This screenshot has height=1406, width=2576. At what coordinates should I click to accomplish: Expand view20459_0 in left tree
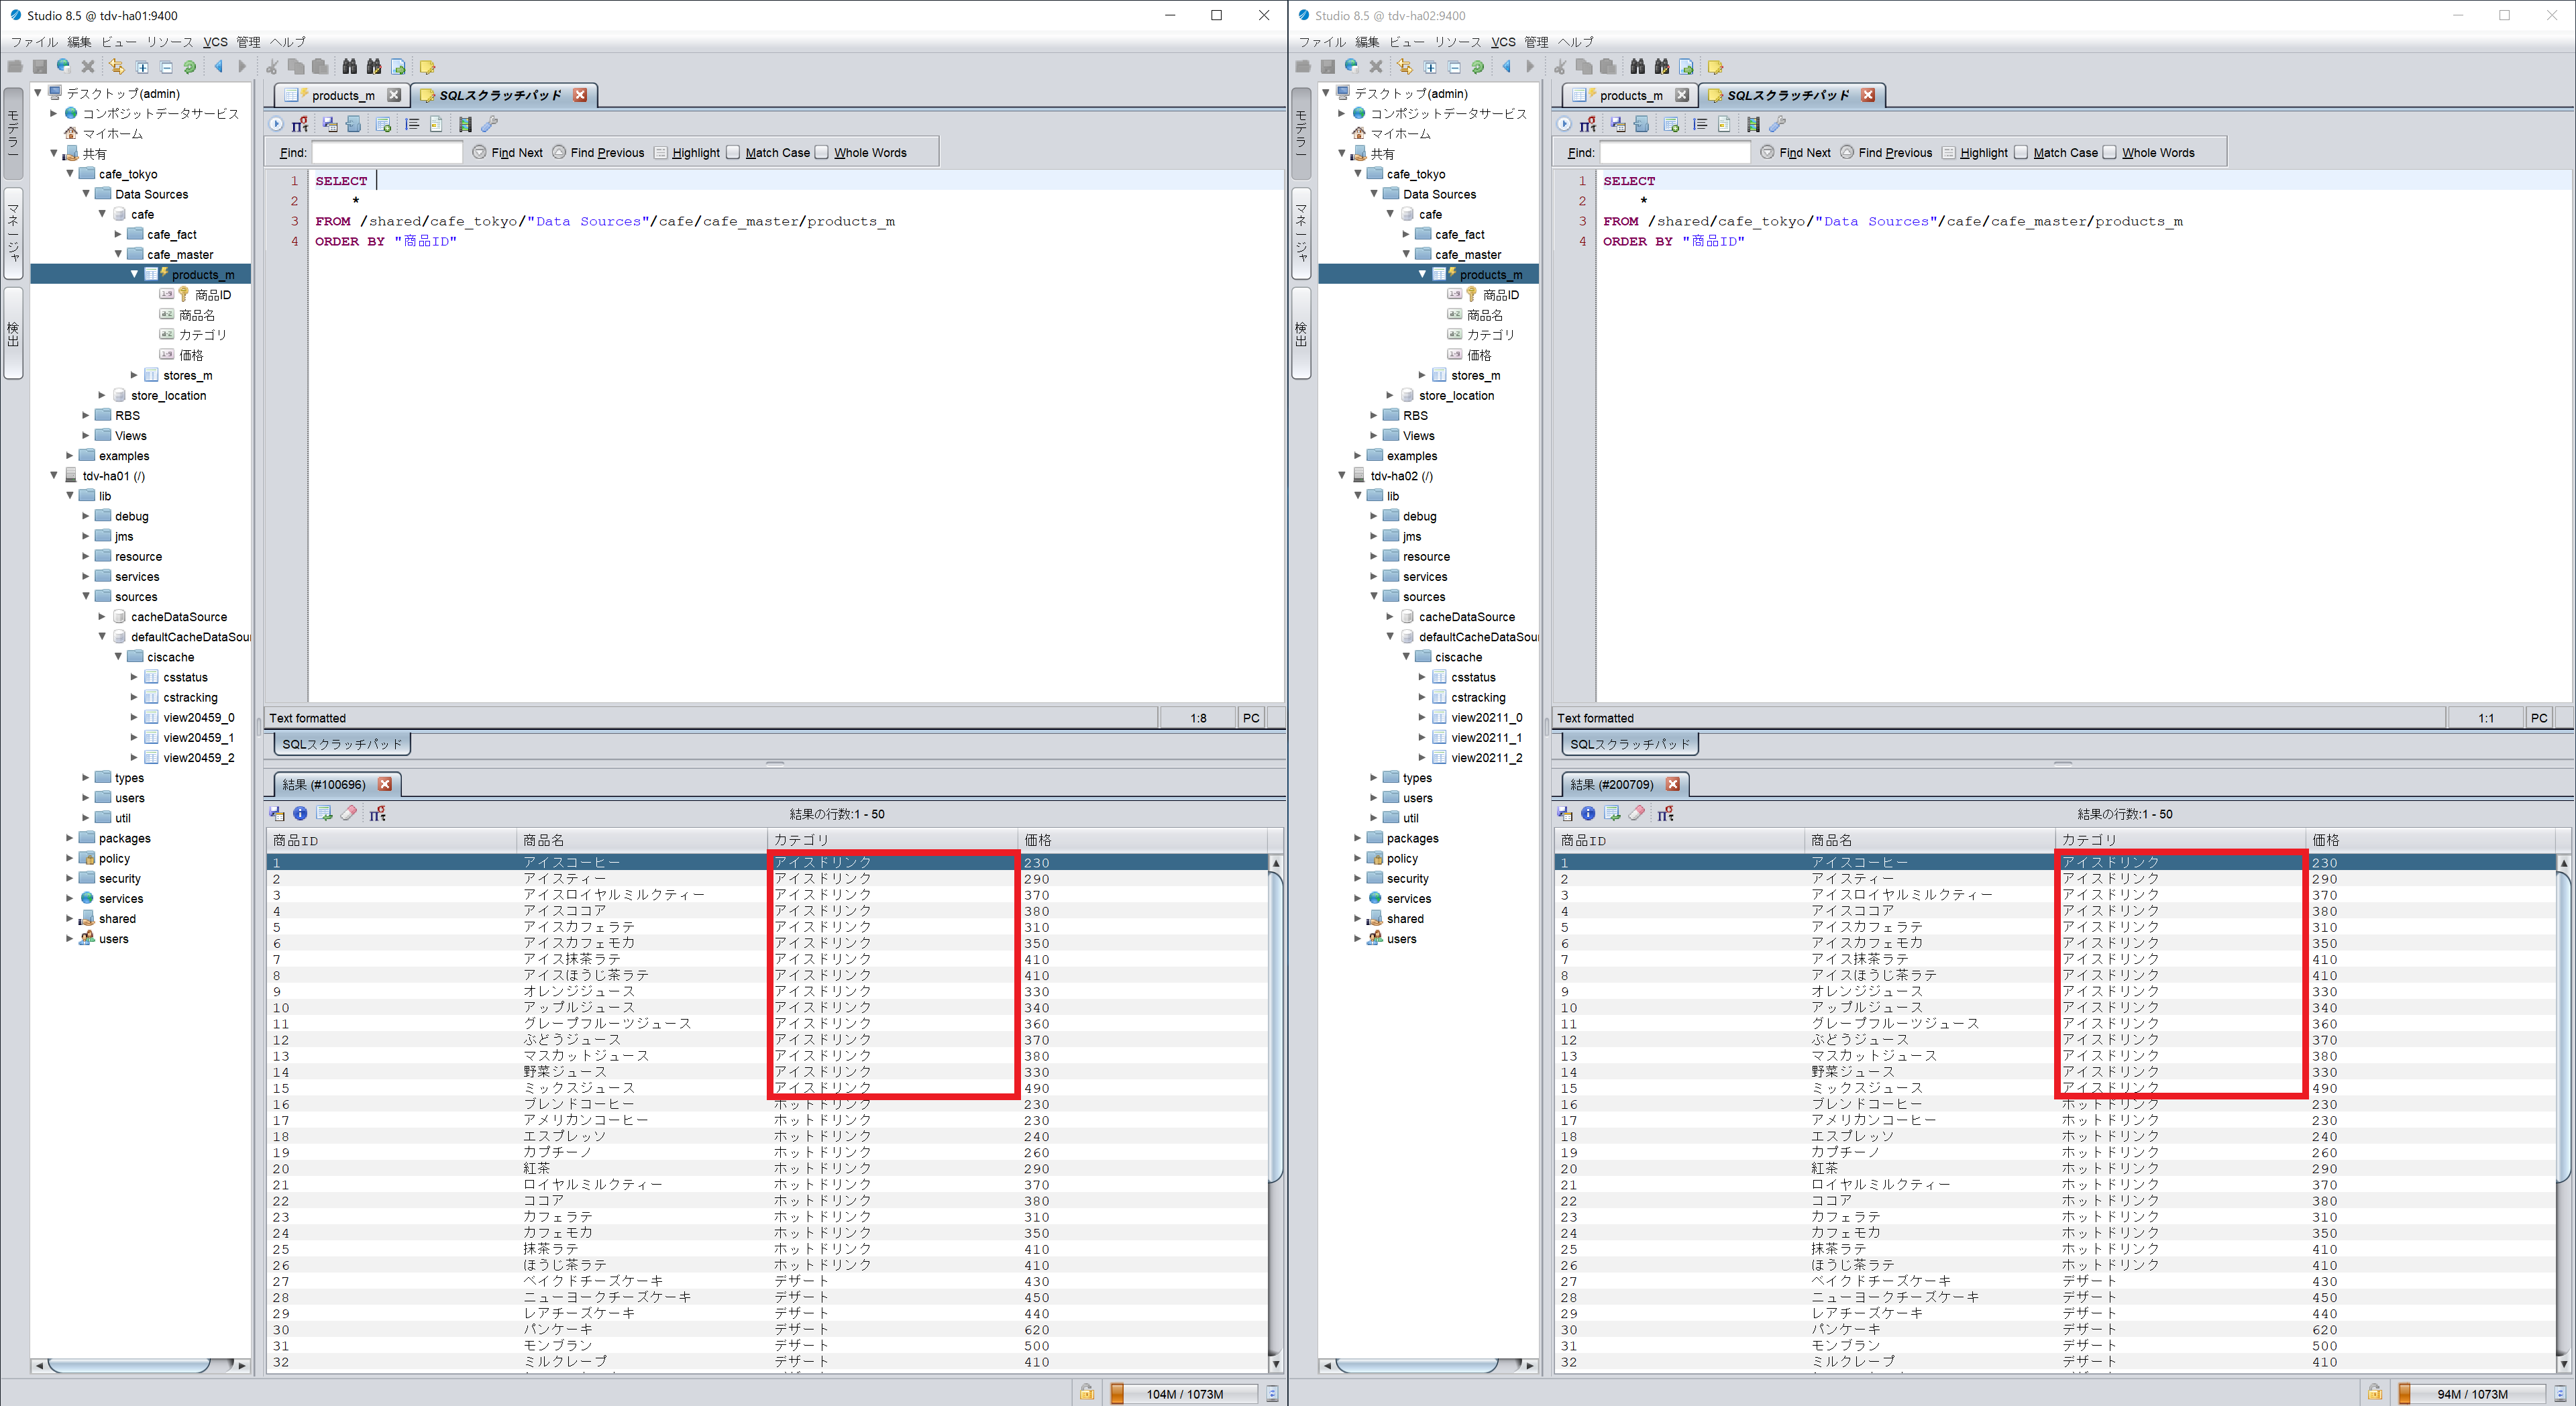134,717
